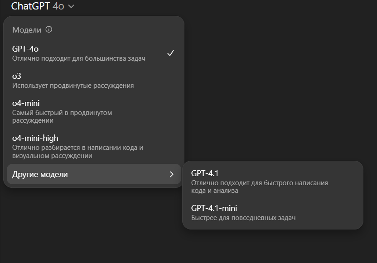Click the checkmark beside GPT-4o

(171, 53)
